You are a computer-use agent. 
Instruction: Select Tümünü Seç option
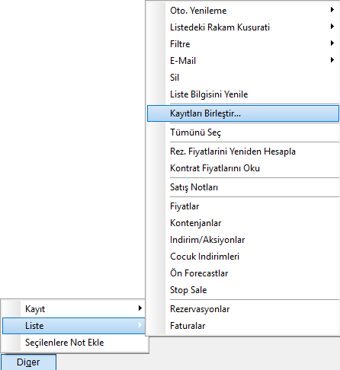tap(243, 132)
